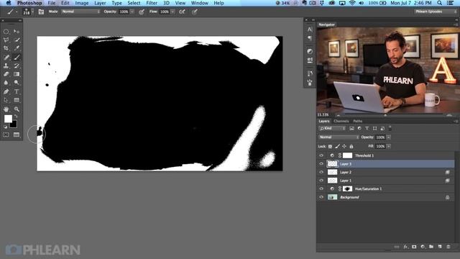Screen dimensions: 460x259
Task: Delete layer with the trash icon
Action: pos(448,247)
